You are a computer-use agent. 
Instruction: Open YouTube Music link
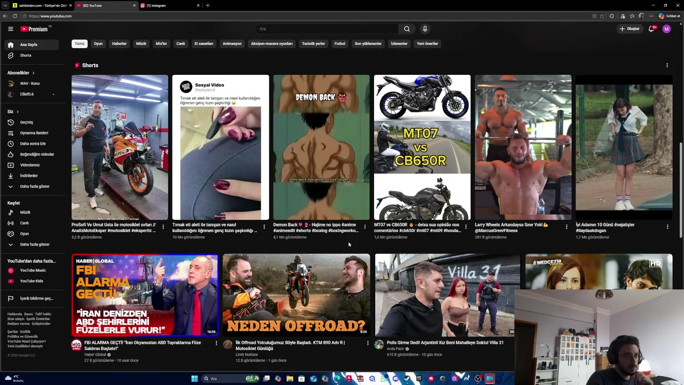(x=33, y=271)
